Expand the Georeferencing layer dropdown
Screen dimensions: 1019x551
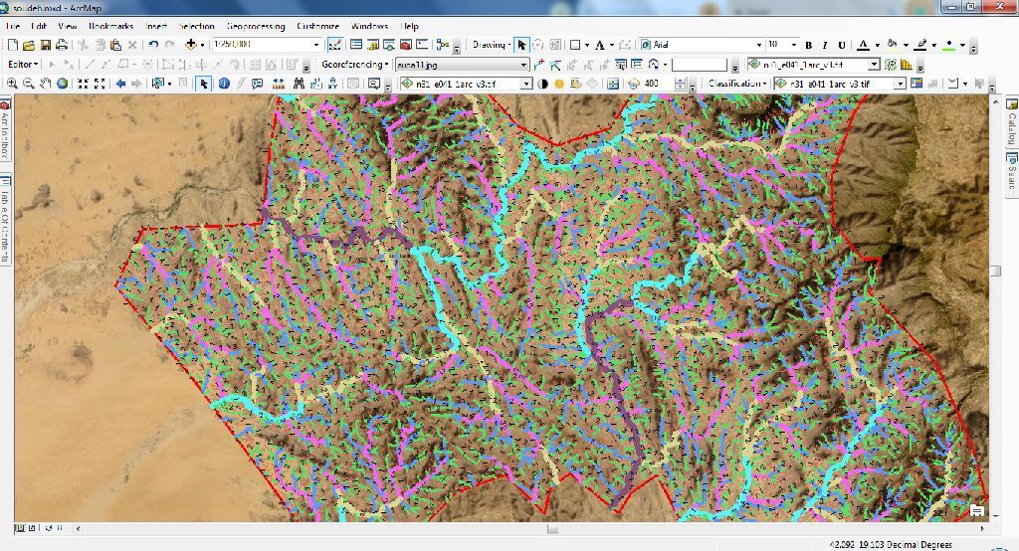[524, 65]
